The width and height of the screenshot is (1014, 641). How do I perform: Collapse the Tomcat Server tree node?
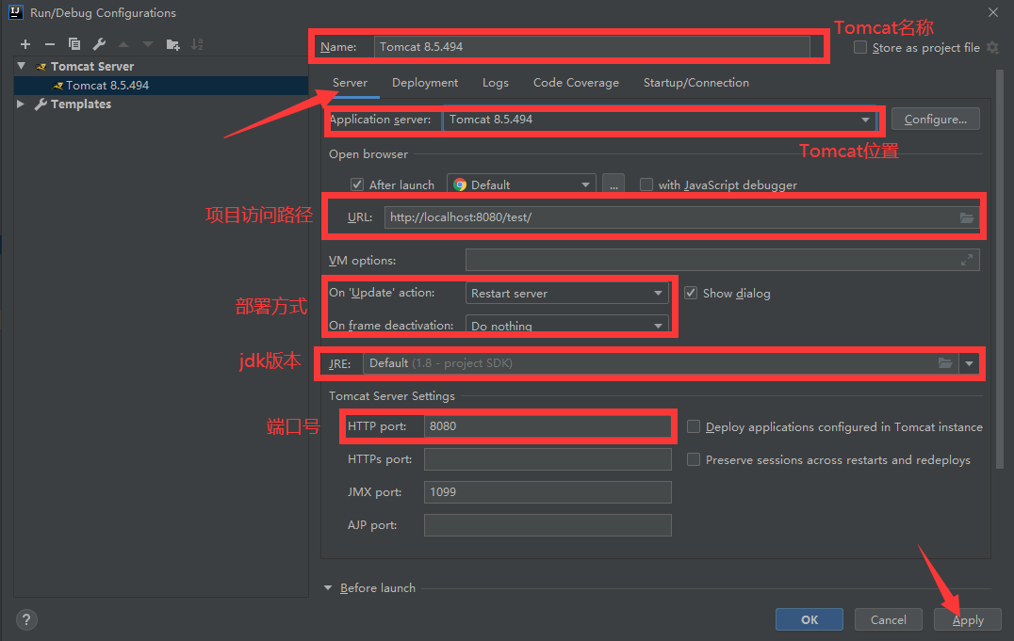point(22,66)
